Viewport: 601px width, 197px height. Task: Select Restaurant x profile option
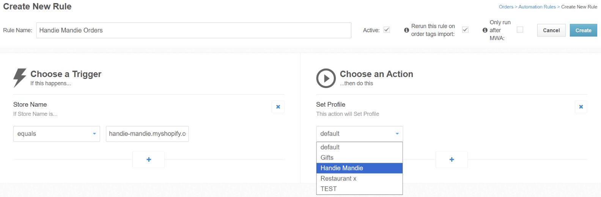pos(359,178)
